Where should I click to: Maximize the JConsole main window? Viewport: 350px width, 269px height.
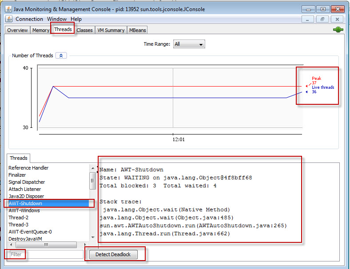323,9
